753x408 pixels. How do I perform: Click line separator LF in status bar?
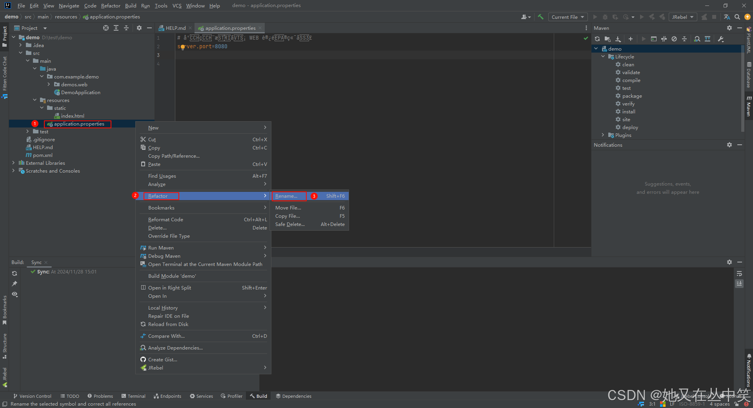(672, 404)
